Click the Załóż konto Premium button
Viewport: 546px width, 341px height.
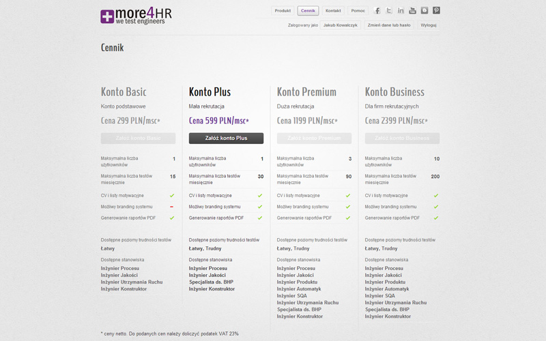(x=314, y=138)
